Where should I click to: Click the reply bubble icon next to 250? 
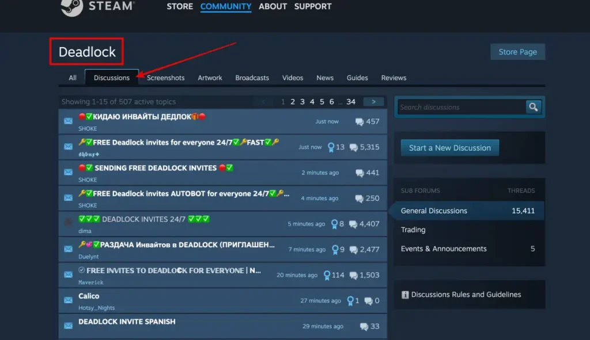[360, 198]
